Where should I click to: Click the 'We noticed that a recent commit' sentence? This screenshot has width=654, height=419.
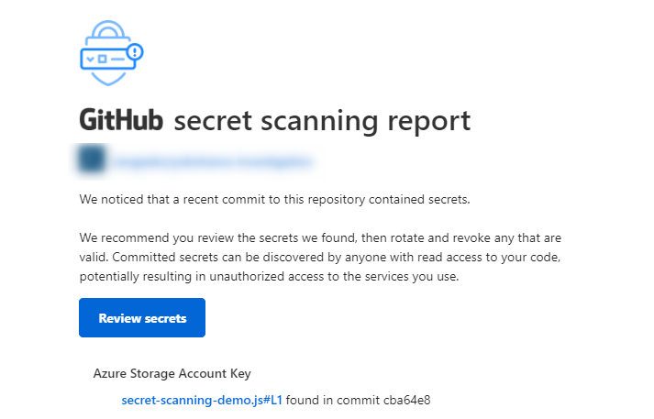click(x=274, y=200)
